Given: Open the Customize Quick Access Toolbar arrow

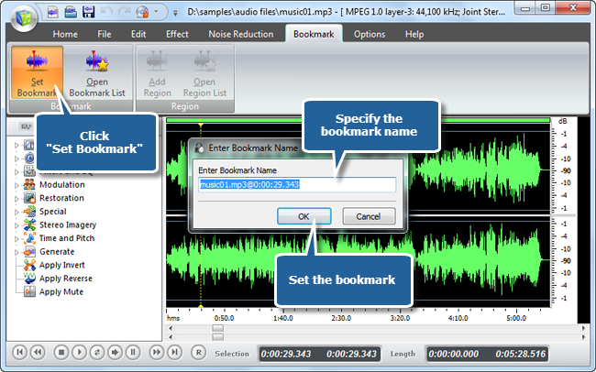Looking at the screenshot, I should pyautogui.click(x=175, y=13).
